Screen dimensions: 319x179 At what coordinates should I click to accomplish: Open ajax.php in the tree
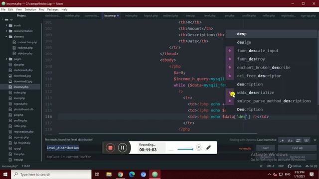click(19, 65)
